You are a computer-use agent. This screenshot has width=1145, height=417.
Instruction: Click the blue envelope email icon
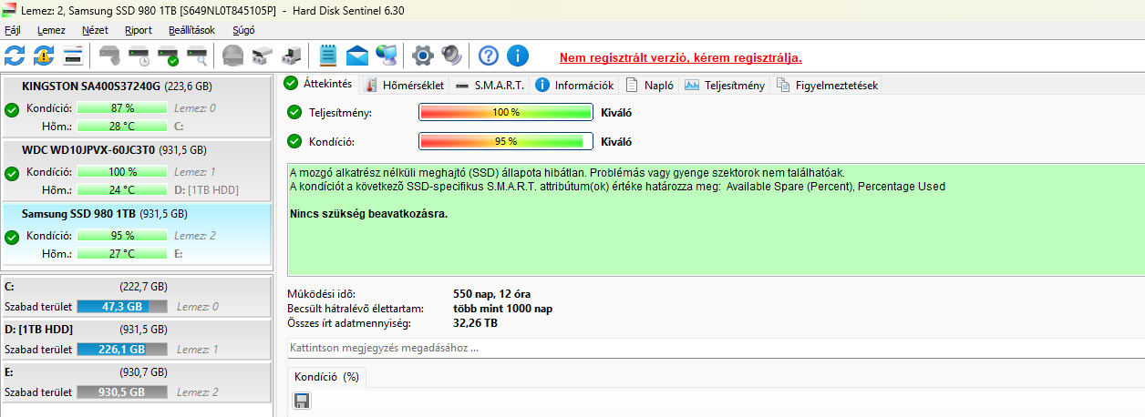coord(357,56)
